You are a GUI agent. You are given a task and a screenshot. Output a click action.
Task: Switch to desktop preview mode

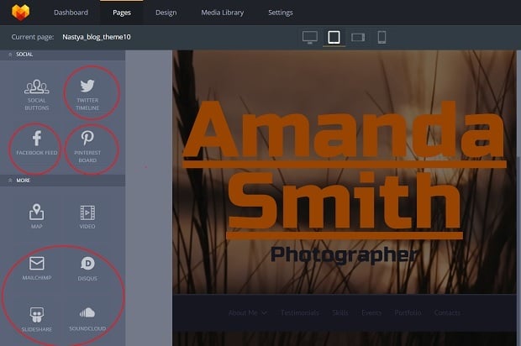310,37
